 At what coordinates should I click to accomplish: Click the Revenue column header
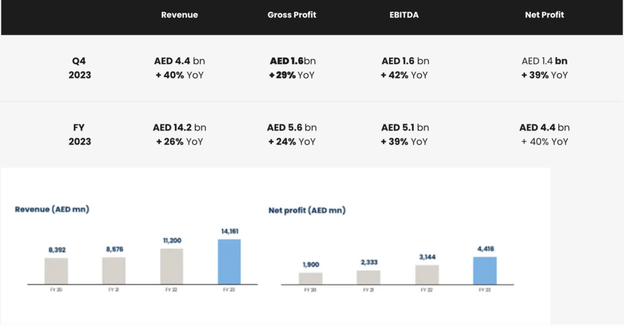pos(179,15)
